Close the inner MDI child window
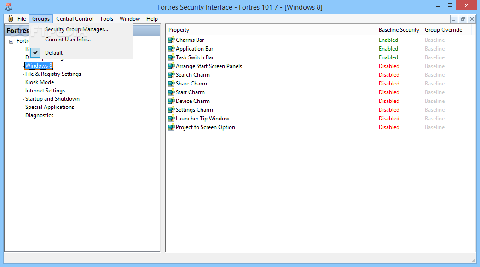480x267 pixels. [x=472, y=19]
